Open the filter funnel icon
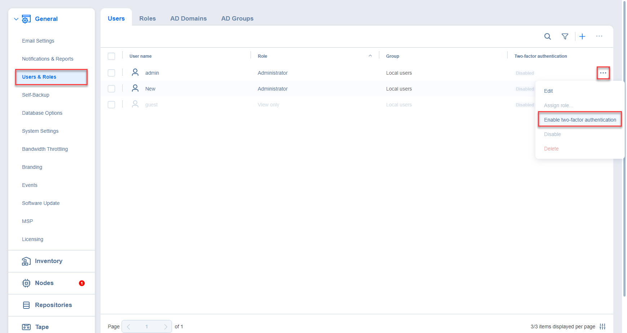The image size is (627, 333). pyautogui.click(x=565, y=36)
